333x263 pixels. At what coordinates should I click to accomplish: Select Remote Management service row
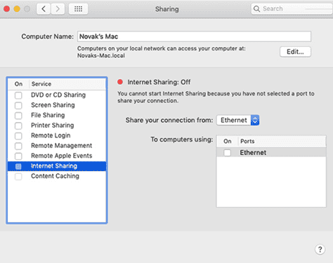[x=57, y=146]
